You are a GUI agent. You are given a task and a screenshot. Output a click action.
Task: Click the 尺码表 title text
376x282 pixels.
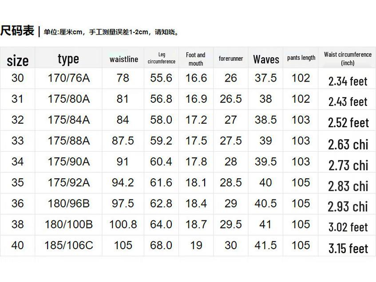point(17,31)
